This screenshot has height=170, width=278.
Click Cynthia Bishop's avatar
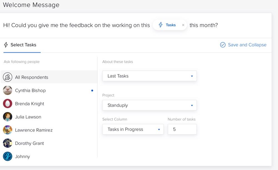click(8, 90)
